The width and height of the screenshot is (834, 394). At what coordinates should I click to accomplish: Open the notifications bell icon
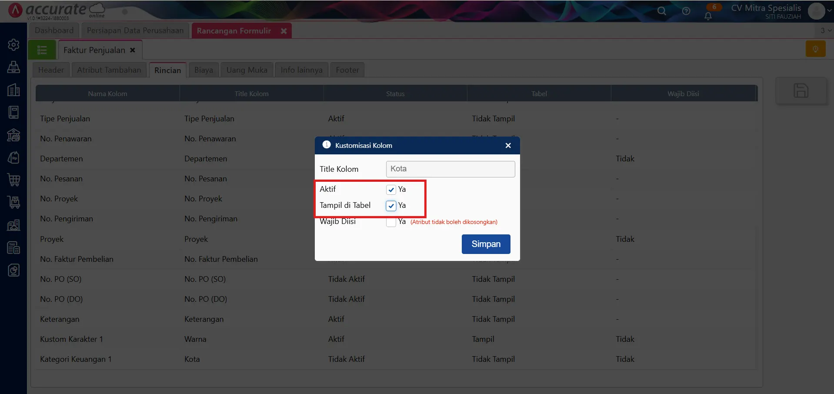click(708, 16)
